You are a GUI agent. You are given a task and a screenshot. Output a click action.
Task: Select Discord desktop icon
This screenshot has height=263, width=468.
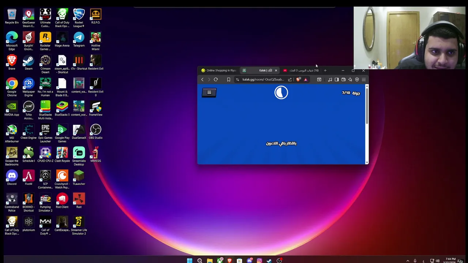click(12, 178)
